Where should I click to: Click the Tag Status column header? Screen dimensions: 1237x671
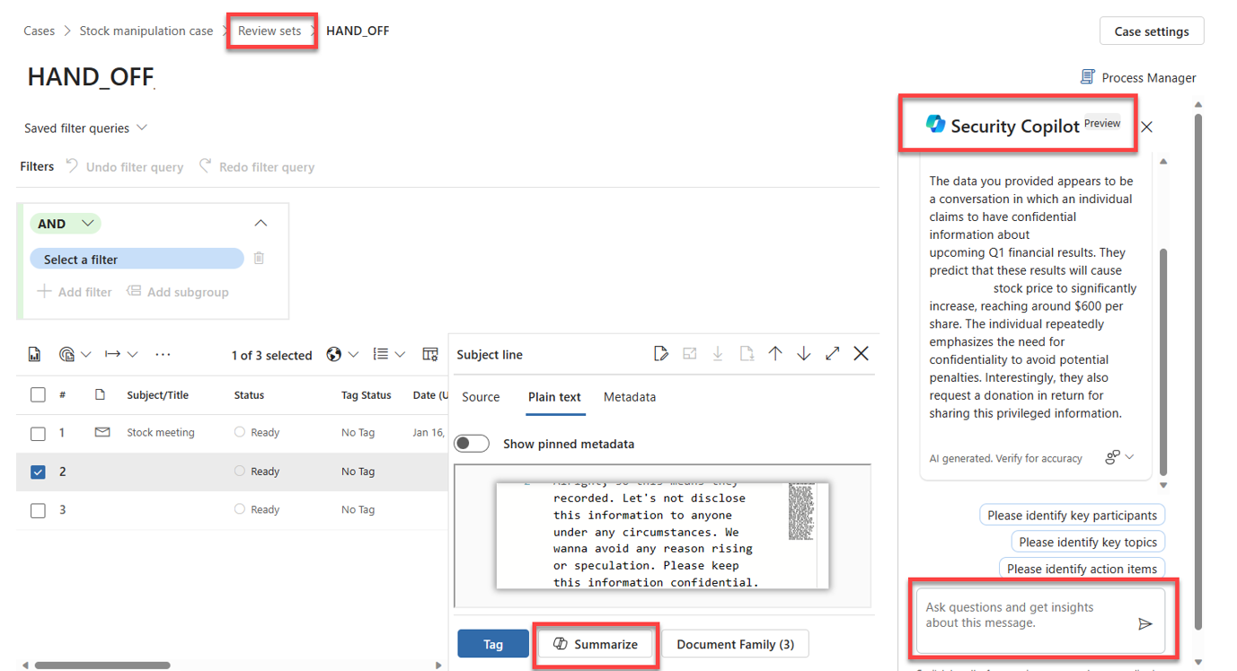pos(367,394)
